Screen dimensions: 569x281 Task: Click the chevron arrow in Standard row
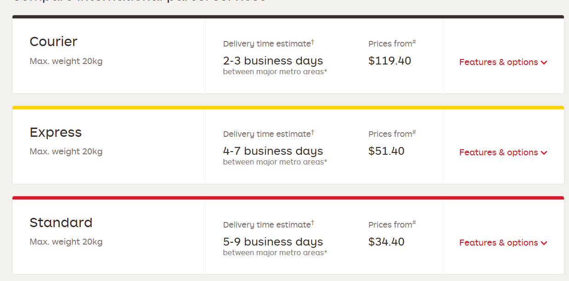544,243
